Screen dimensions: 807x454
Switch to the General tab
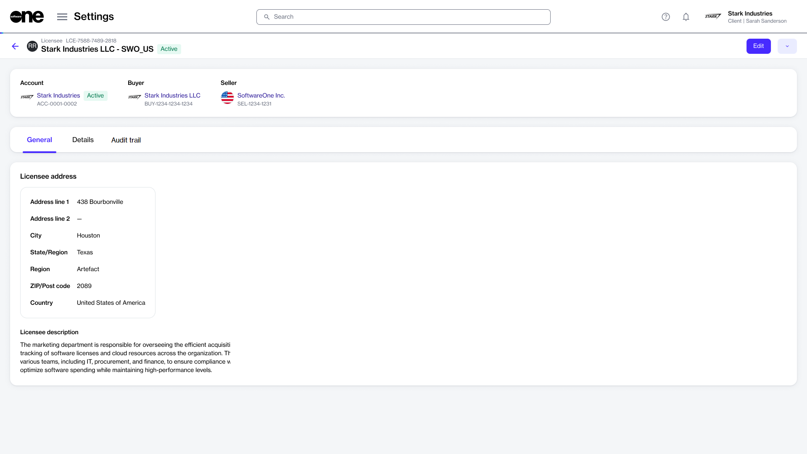tap(40, 140)
